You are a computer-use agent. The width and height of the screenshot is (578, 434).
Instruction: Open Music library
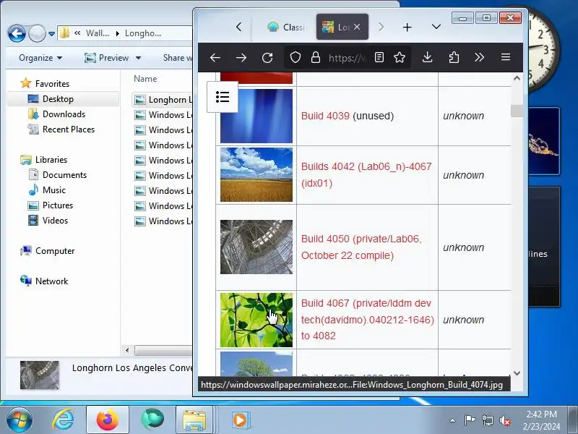tap(53, 190)
